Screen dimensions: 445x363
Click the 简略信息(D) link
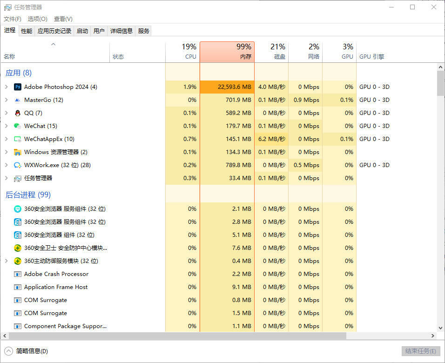[x=32, y=351]
